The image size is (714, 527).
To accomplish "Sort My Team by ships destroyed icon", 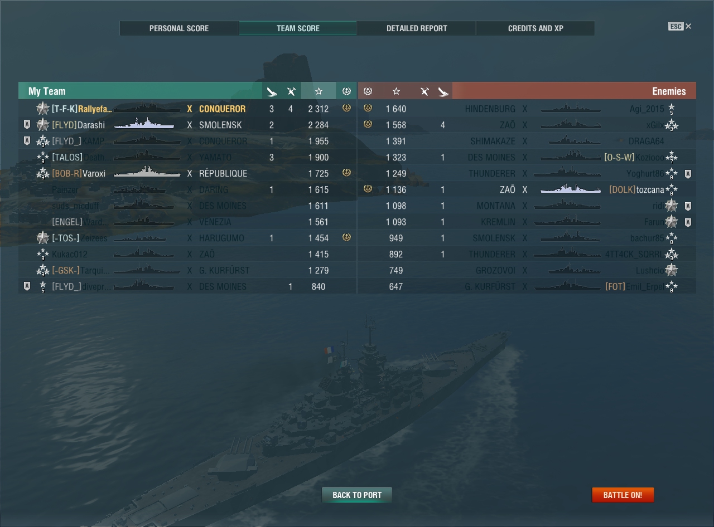I will coord(272,91).
